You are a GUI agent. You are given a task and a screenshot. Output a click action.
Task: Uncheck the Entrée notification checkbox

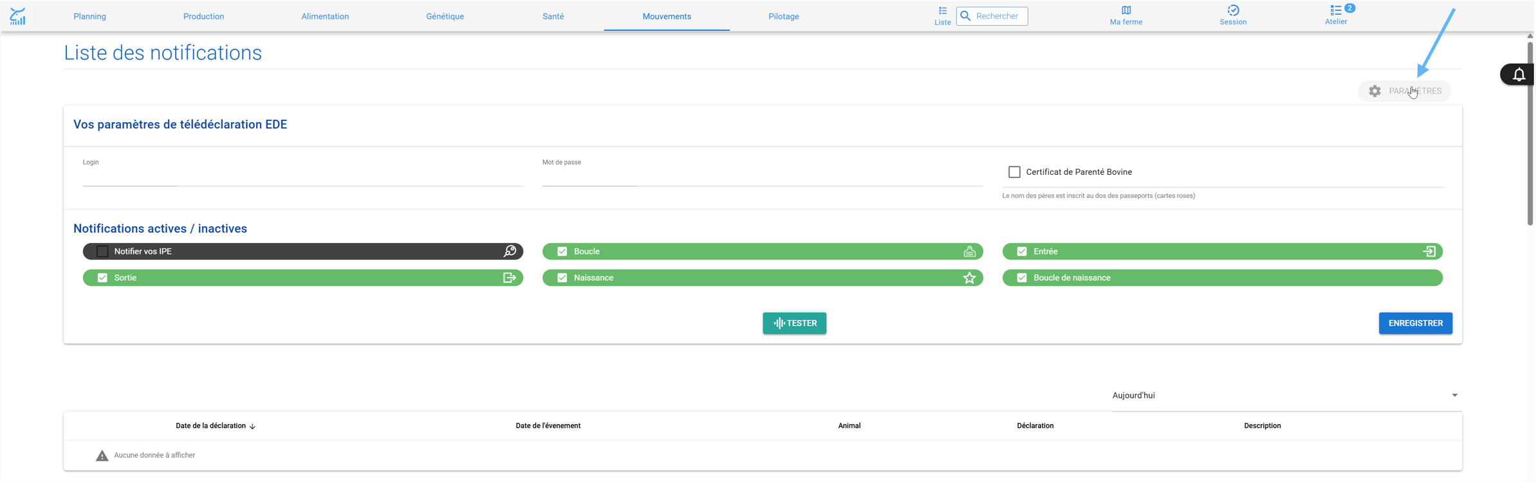pos(1021,251)
